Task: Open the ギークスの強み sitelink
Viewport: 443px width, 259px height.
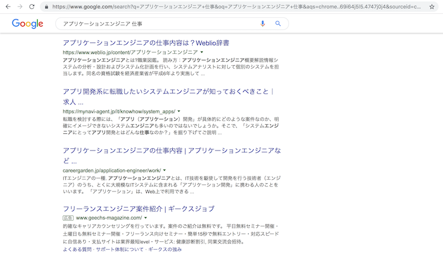Action: point(165,250)
